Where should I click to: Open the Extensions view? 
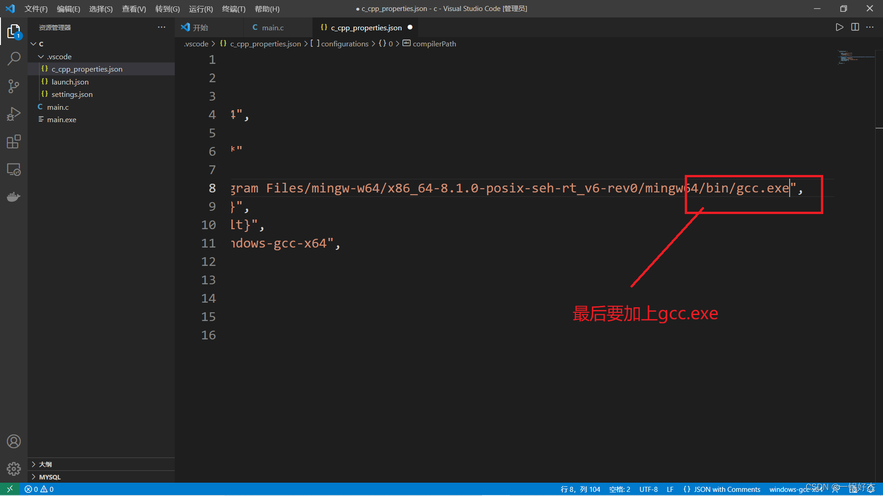(14, 141)
